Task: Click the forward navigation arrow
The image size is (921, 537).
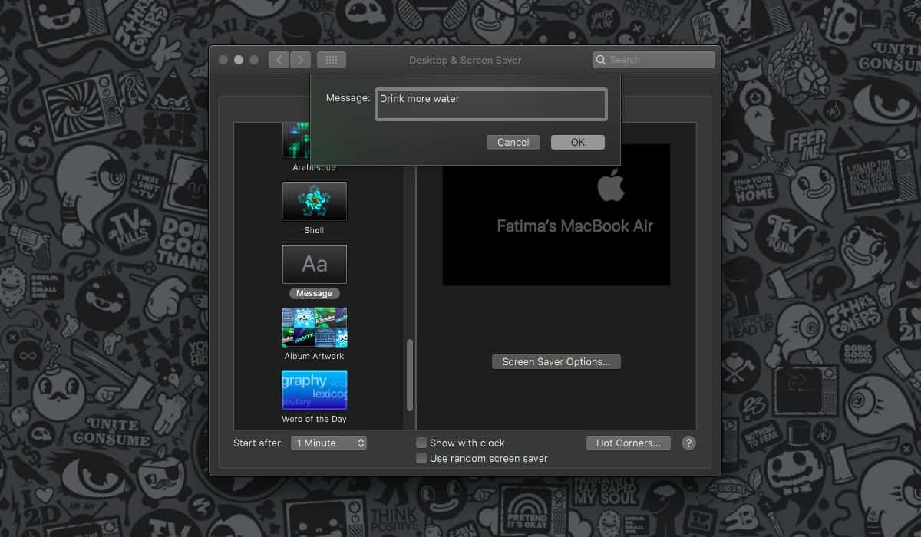Action: coord(300,59)
